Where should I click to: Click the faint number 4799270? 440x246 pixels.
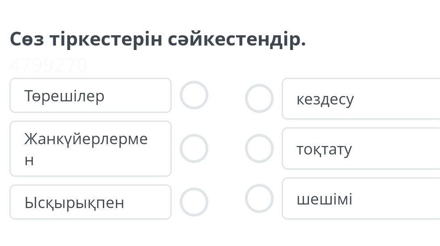pos(48,66)
